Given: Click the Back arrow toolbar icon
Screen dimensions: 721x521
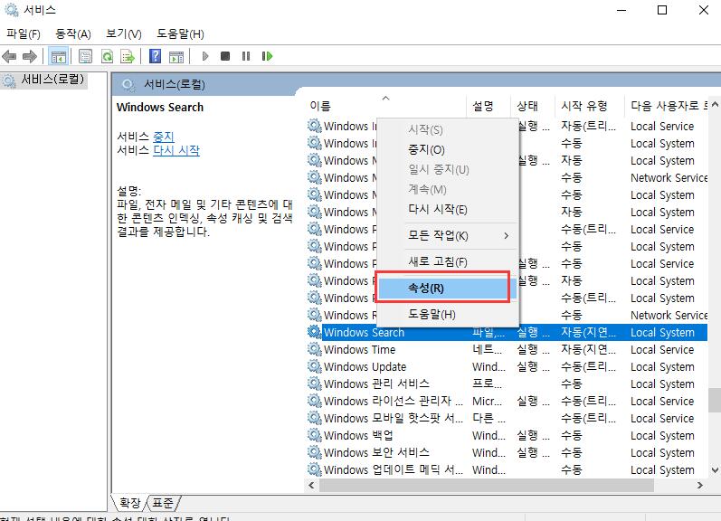Looking at the screenshot, I should 9,57.
